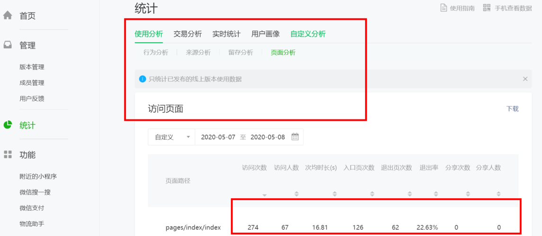The image size is (542, 236).
Task: Open 成员管理 in sidebar
Action: [x=32, y=83]
